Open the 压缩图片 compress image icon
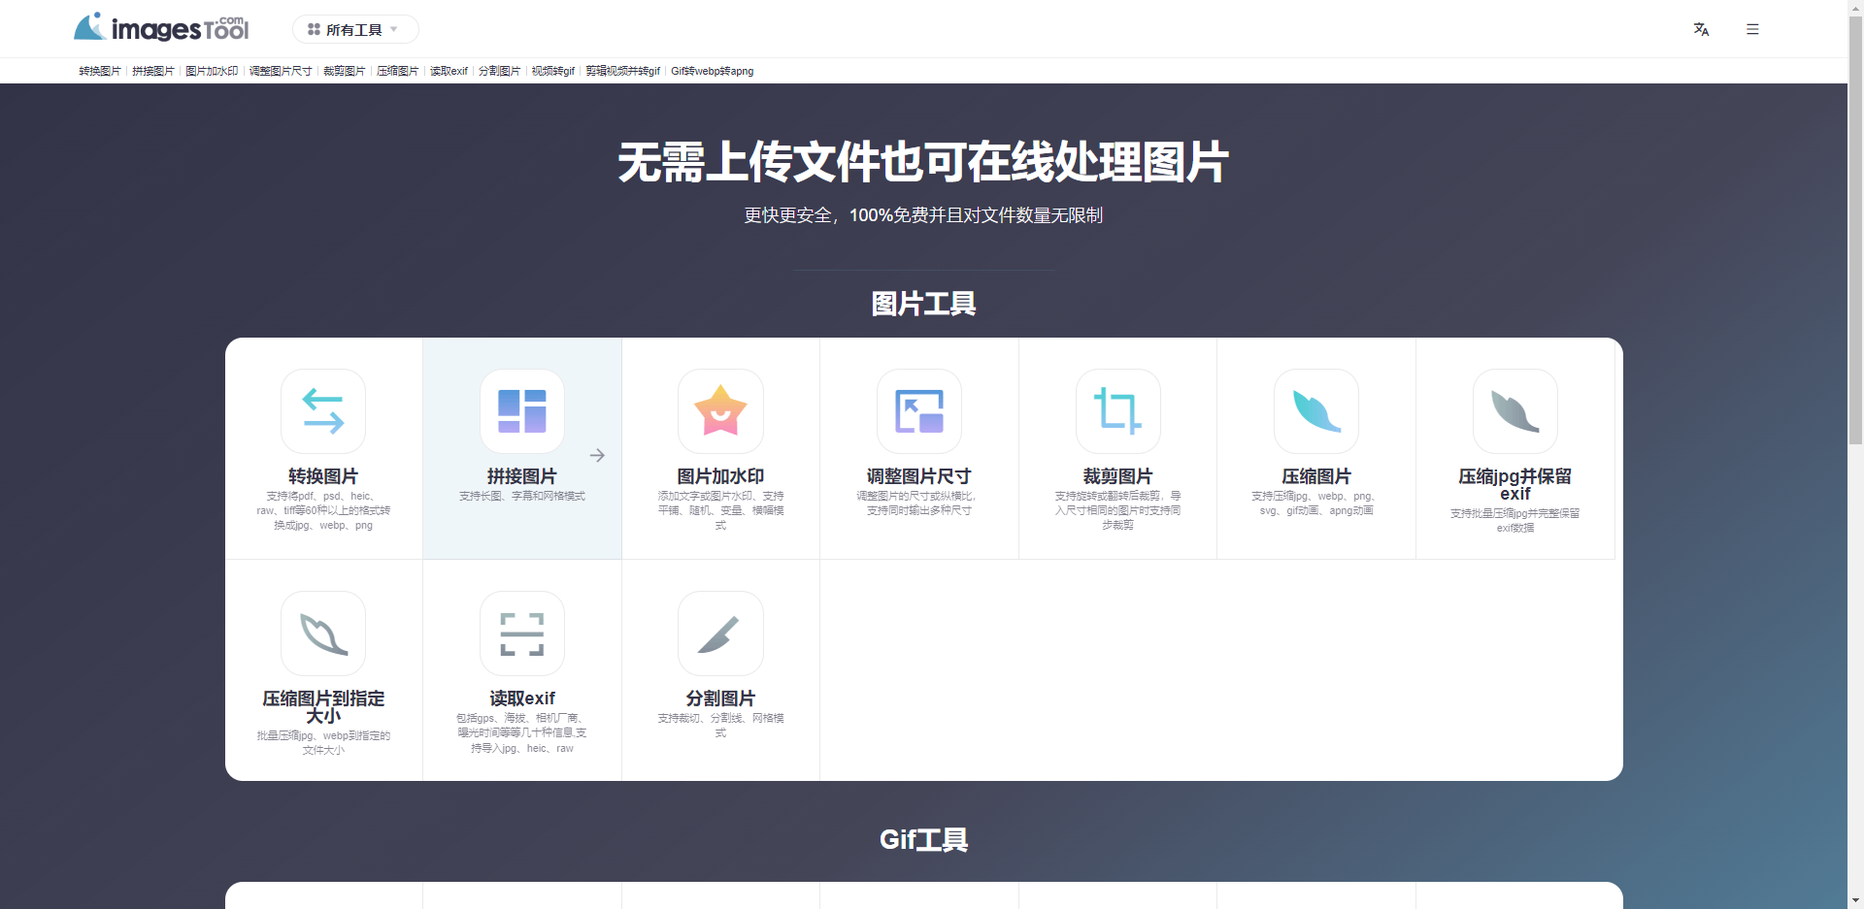The height and width of the screenshot is (909, 1864). click(x=1315, y=411)
